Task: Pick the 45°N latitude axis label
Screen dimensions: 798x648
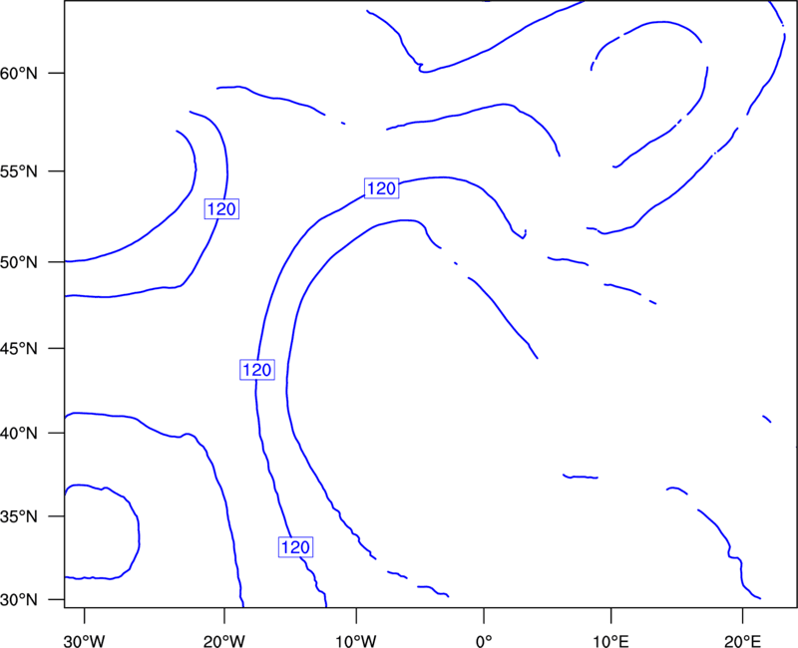Action: pos(19,349)
